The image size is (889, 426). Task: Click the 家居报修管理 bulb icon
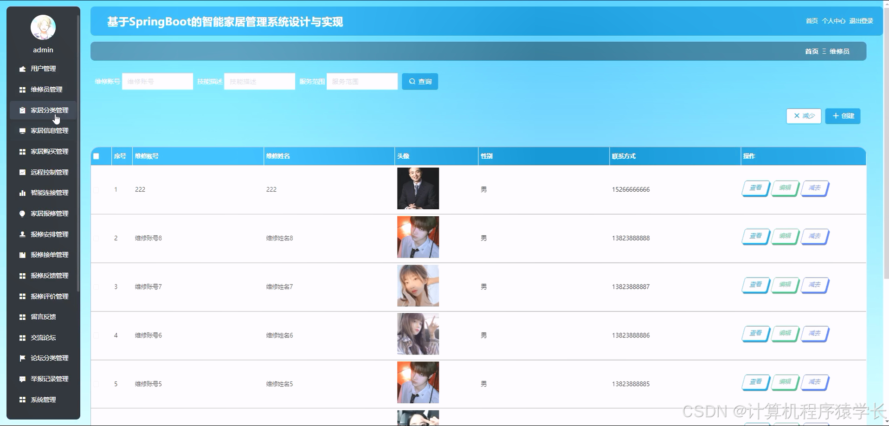(x=22, y=213)
